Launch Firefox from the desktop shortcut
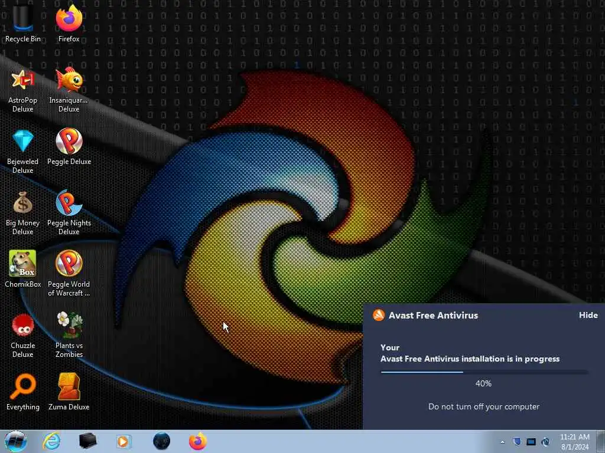605x453 pixels. click(x=69, y=23)
